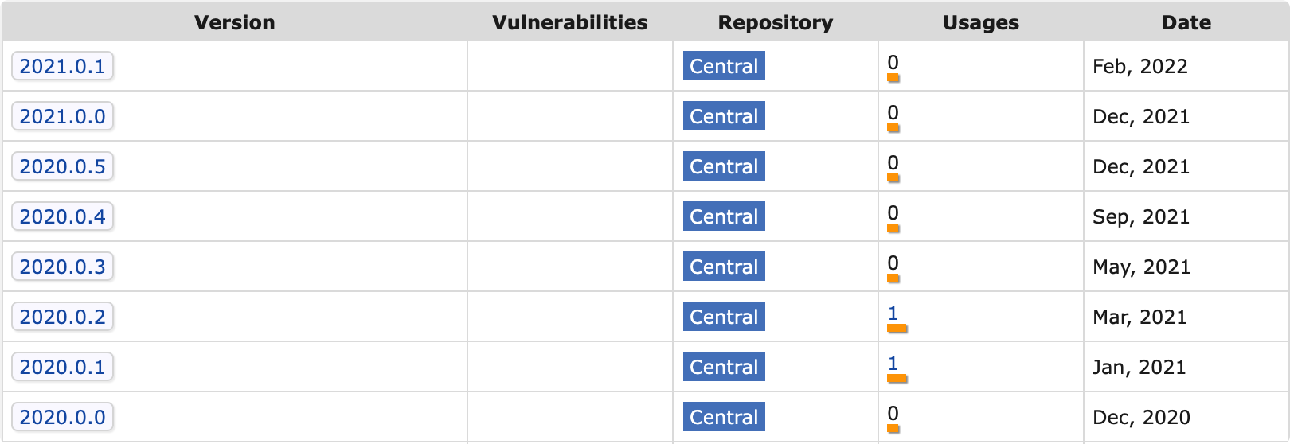Viewport: 1290px width, 444px height.
Task: Open version 2021.0.1 link
Action: coord(62,66)
